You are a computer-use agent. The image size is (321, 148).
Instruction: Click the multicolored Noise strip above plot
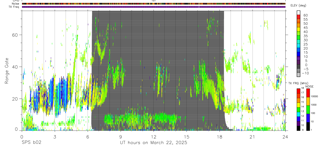coord(154,4)
